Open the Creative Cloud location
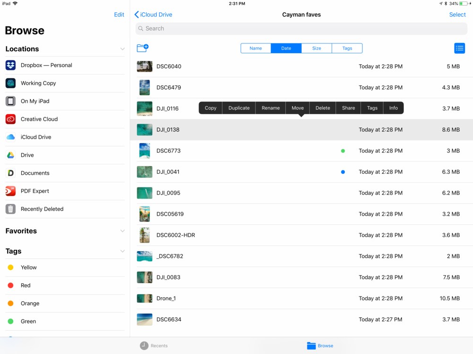The height and width of the screenshot is (354, 473). coord(39,119)
